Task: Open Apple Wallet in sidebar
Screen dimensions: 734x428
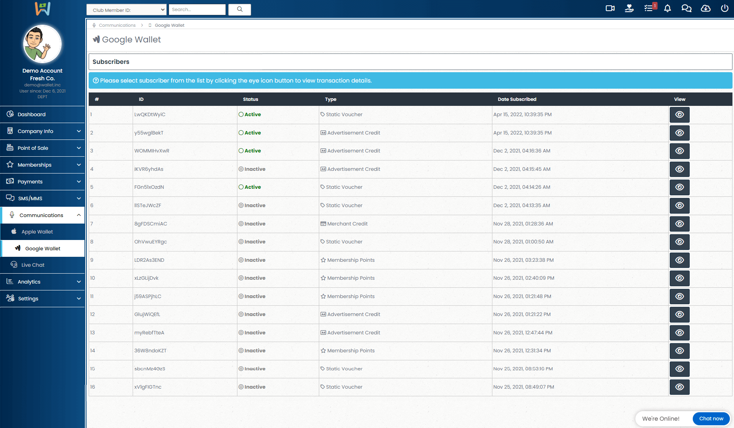Action: click(x=37, y=232)
